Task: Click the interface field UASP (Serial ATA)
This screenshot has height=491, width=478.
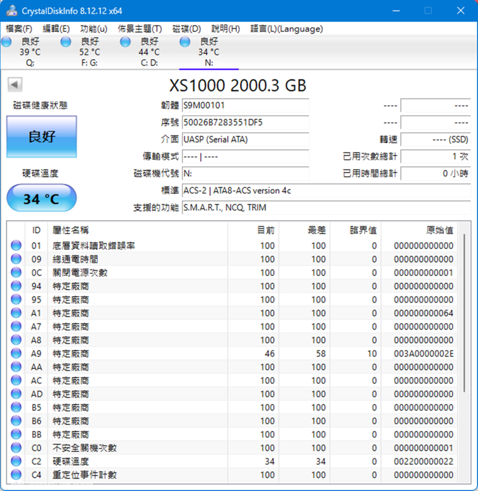Action: 245,140
